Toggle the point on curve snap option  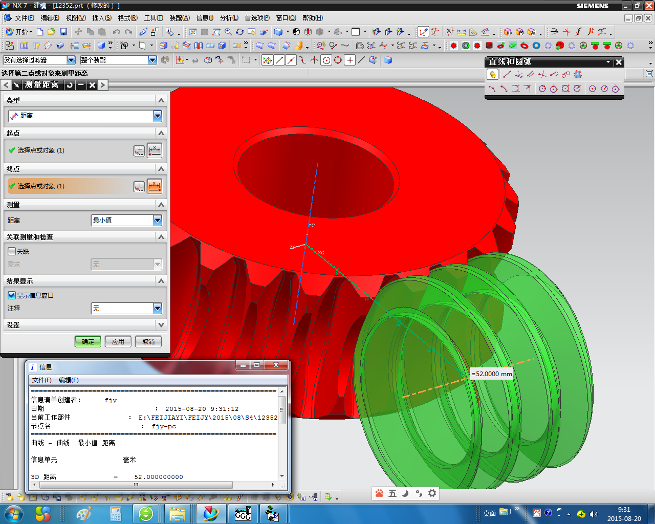362,60
